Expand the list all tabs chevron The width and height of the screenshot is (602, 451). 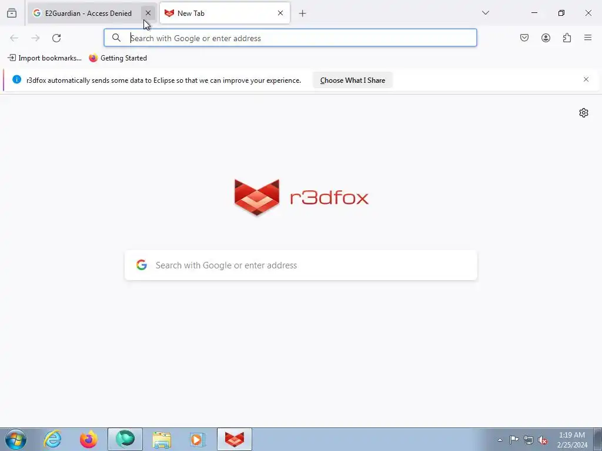(x=486, y=13)
